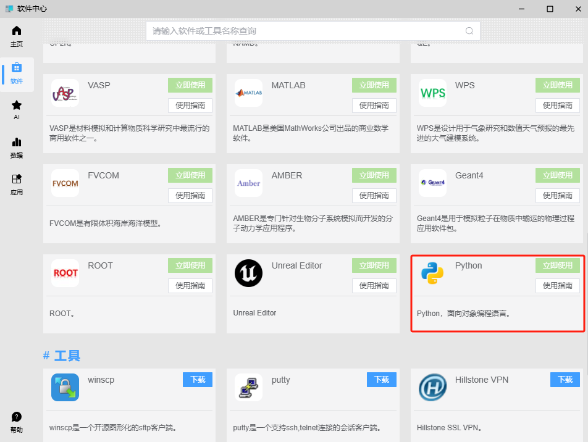The width and height of the screenshot is (588, 442).
Task: Click the Unreal Editor logo icon
Action: 249,273
